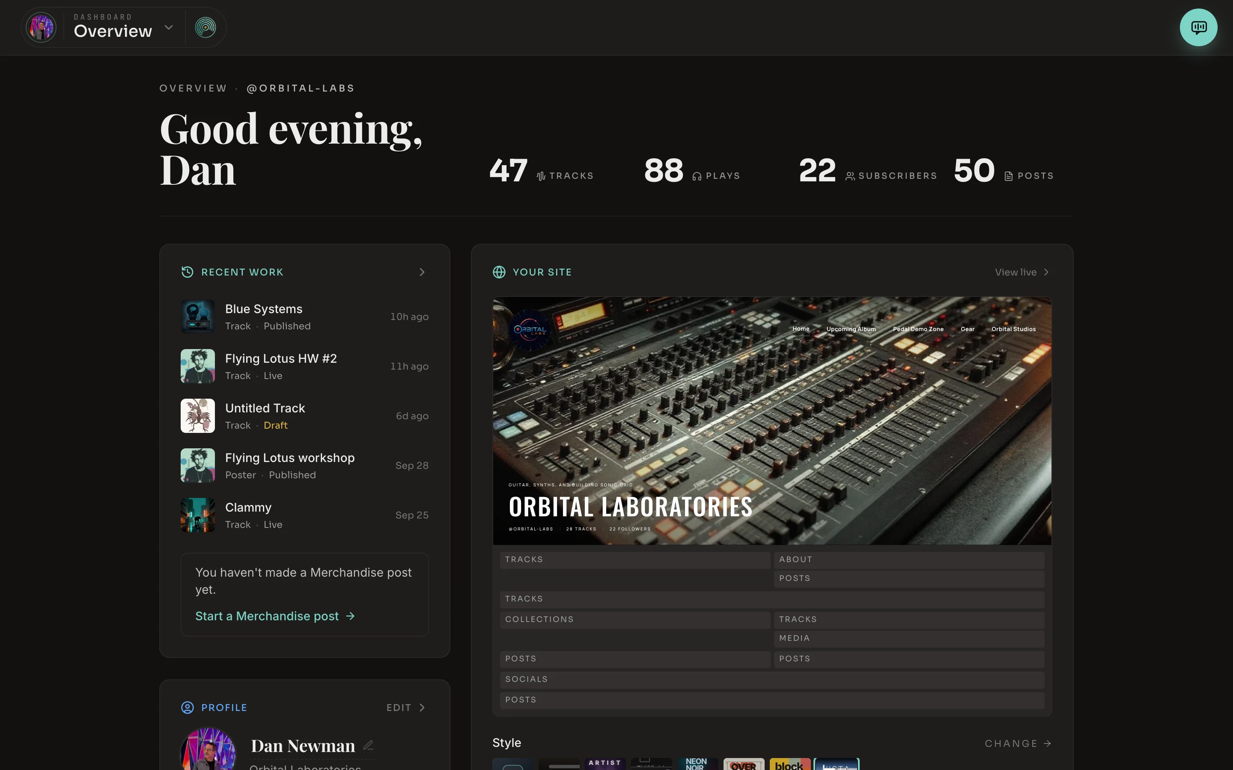This screenshot has width=1233, height=770.
Task: Open the chat feedback button
Action: pos(1198,27)
